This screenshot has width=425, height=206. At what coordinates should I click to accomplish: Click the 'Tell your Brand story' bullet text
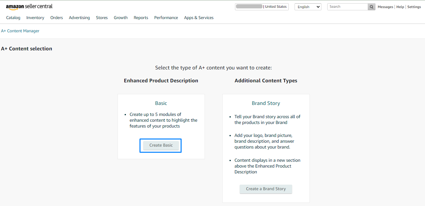coord(267,119)
